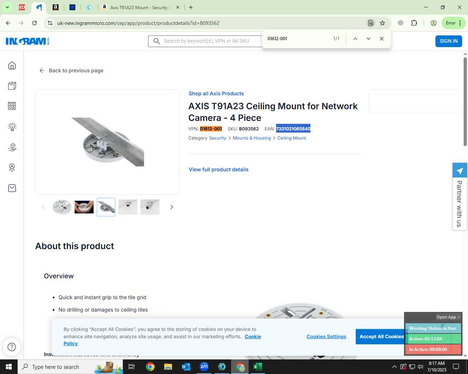Click Accept All Cookies button
This screenshot has height=374, width=468.
click(x=382, y=337)
